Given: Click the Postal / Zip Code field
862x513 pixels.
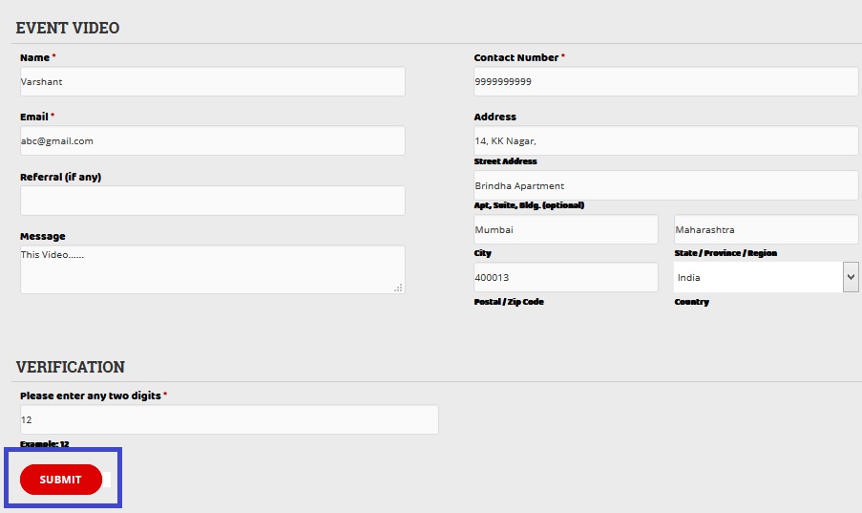Looking at the screenshot, I should [565, 277].
